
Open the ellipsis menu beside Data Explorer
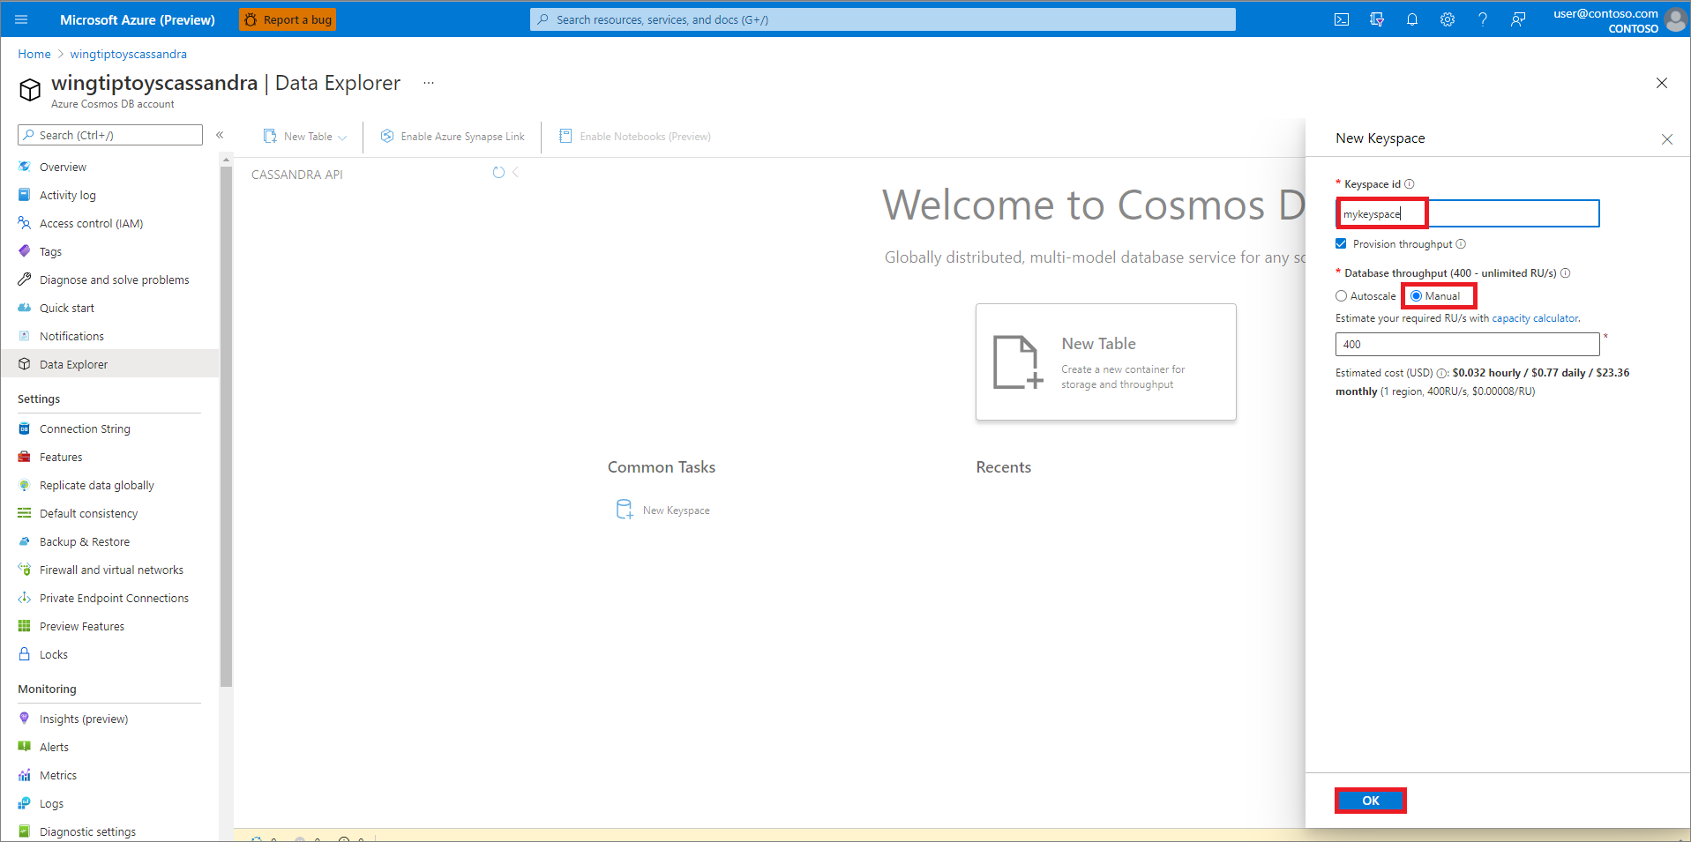point(429,82)
